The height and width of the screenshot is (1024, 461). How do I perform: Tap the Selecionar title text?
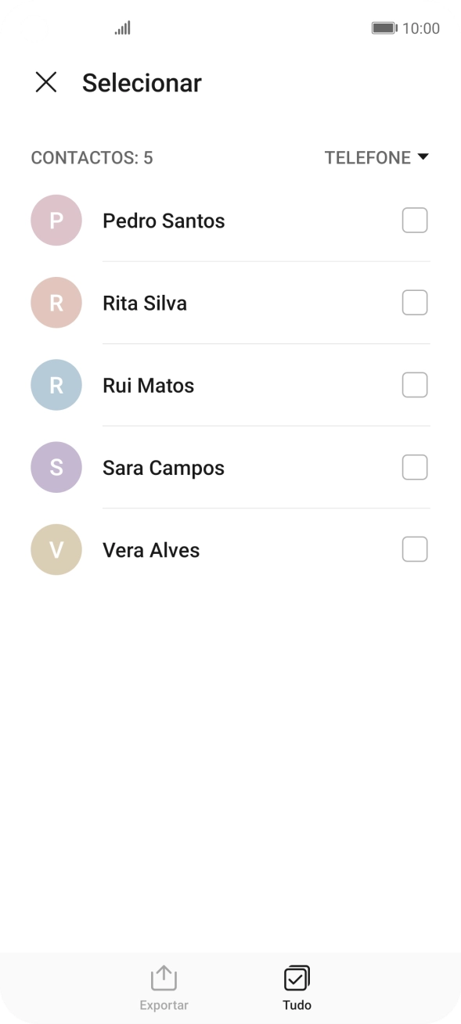pyautogui.click(x=142, y=82)
